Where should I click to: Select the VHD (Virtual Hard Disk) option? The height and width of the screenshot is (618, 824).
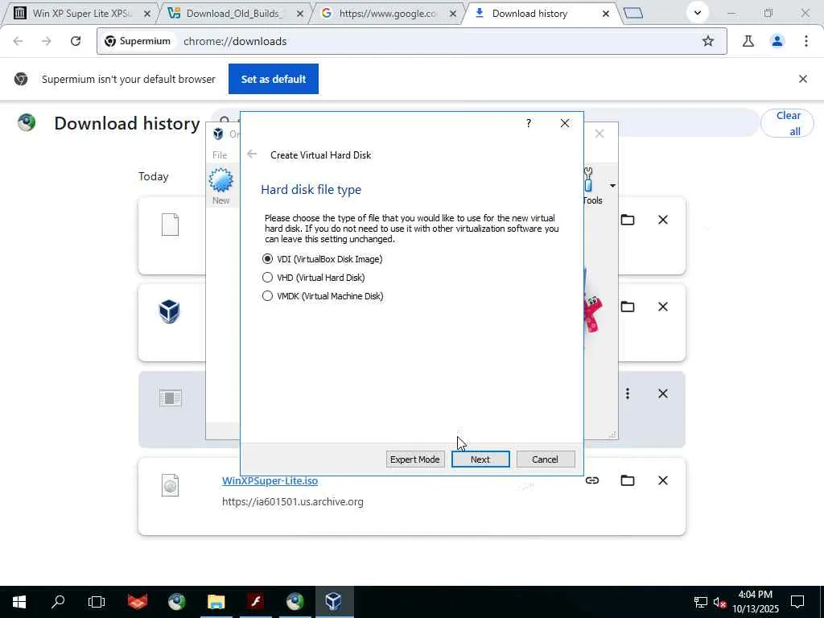(x=267, y=278)
